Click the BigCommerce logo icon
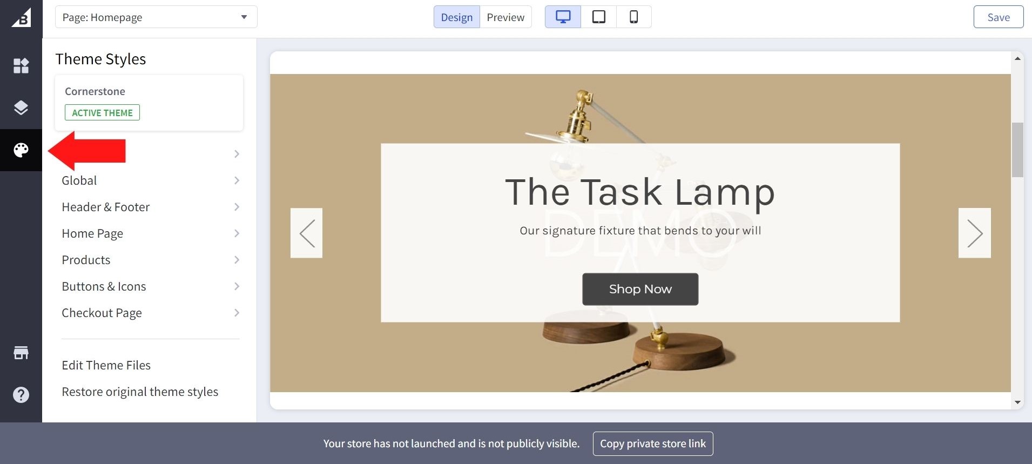This screenshot has width=1032, height=464. (x=21, y=17)
